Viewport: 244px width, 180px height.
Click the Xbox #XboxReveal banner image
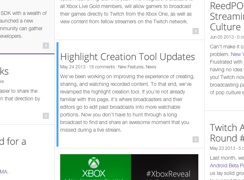[x=129, y=167]
